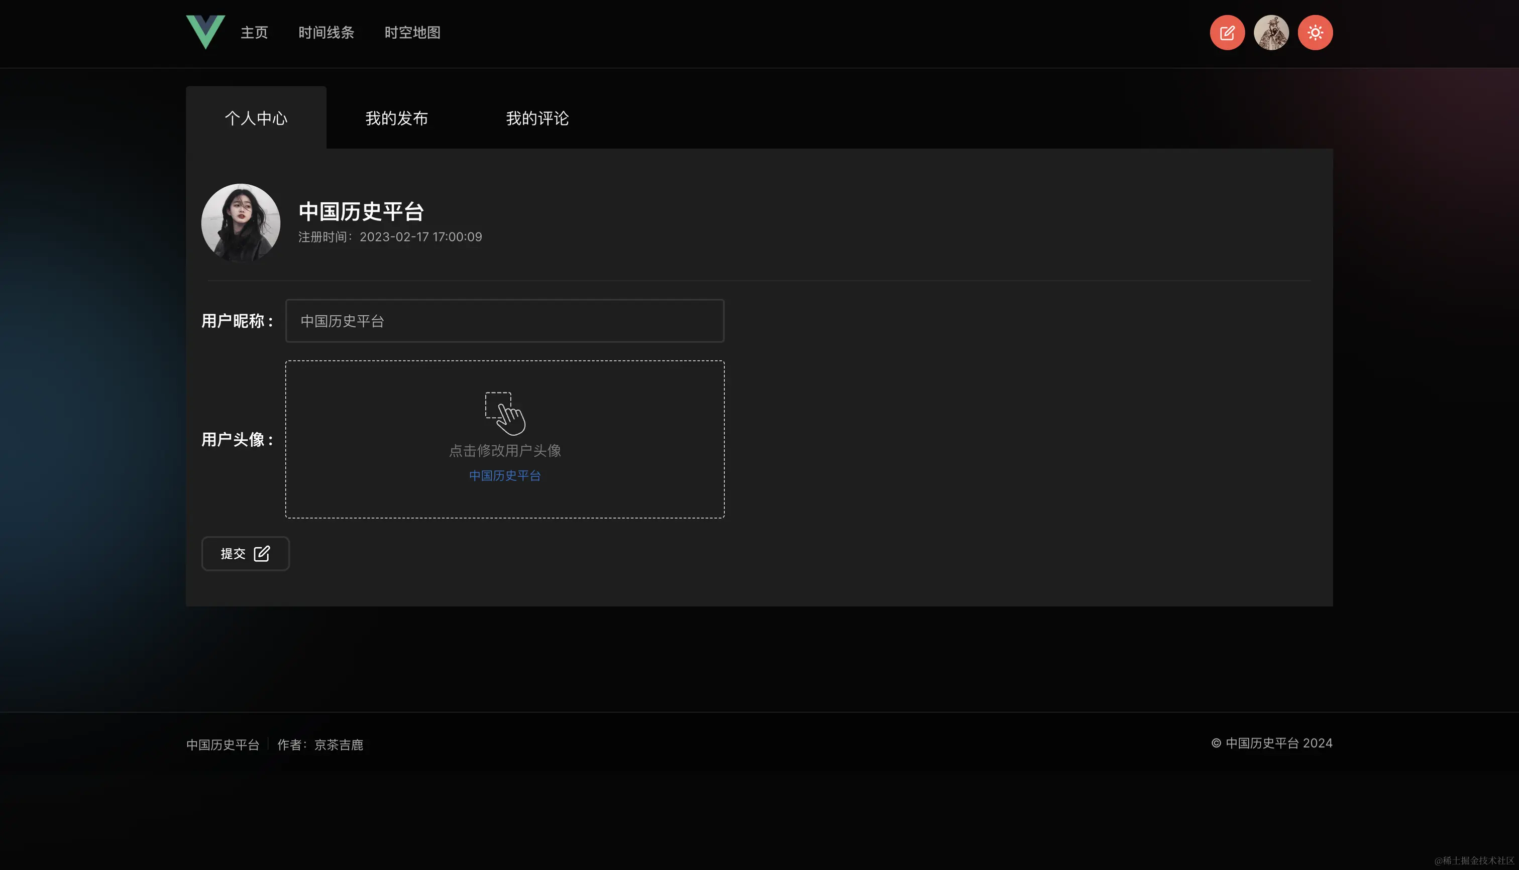Go to 主页 in navigation
This screenshot has width=1519, height=870.
pos(254,32)
